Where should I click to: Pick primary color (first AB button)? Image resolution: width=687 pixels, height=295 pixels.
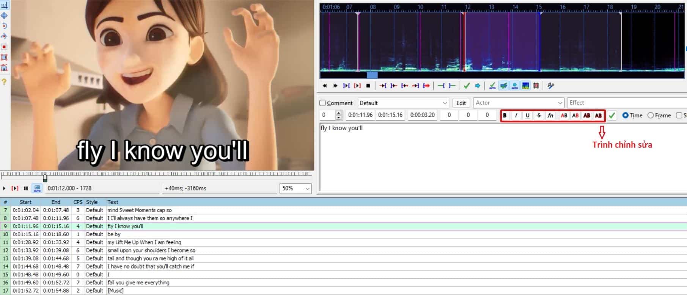point(564,116)
